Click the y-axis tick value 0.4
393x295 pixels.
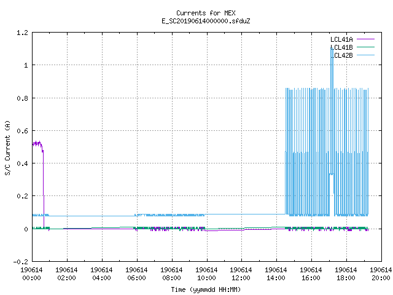[x=22, y=163]
